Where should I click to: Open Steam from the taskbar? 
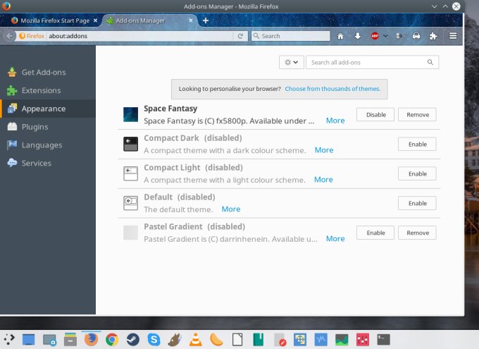132,340
